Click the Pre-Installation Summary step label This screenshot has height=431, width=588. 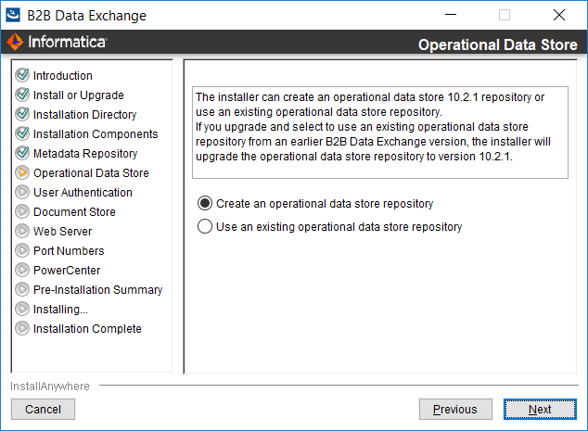[x=98, y=290]
